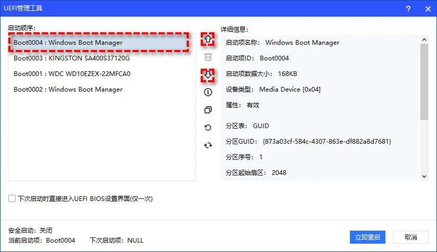Click the counterclockwise restore arrow icon

(208, 128)
